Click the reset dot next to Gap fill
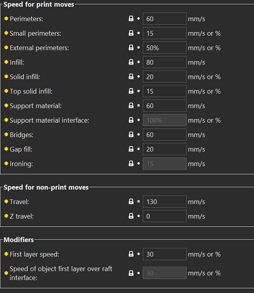 point(139,149)
